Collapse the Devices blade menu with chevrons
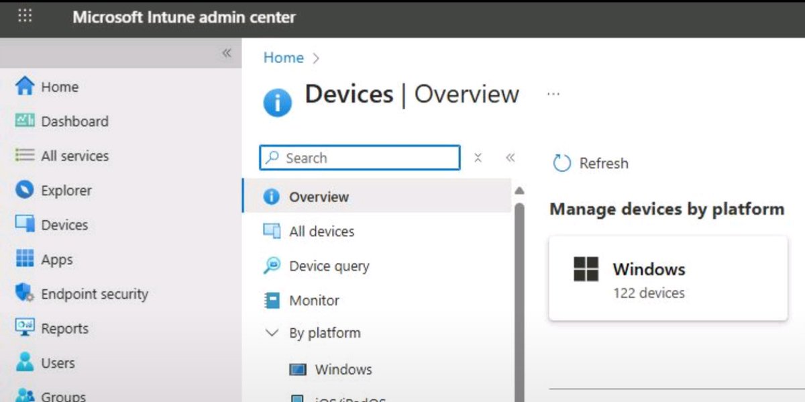The height and width of the screenshot is (402, 805). [510, 158]
